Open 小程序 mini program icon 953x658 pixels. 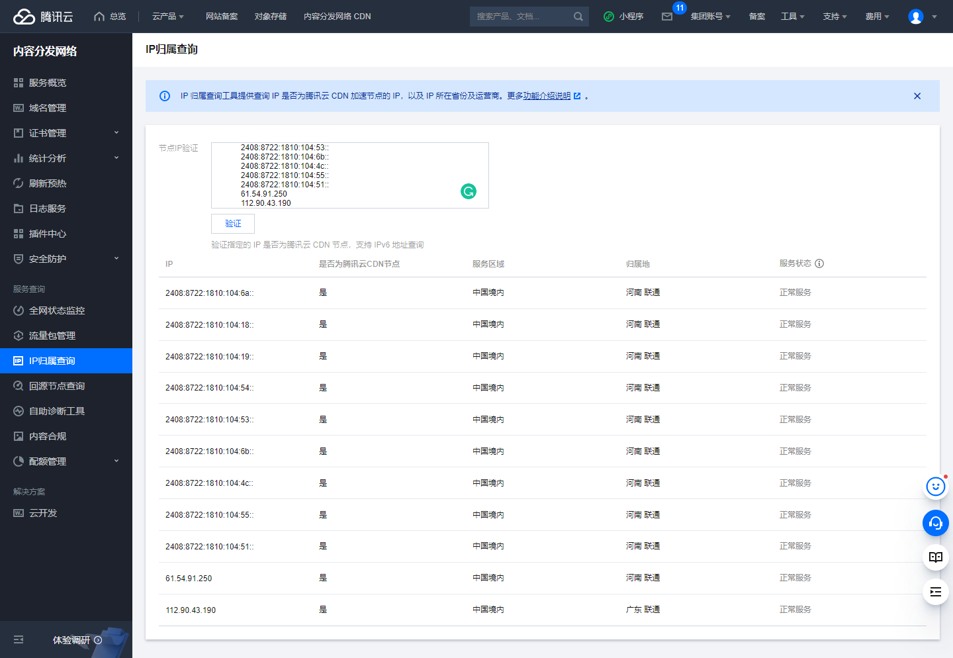pos(609,17)
